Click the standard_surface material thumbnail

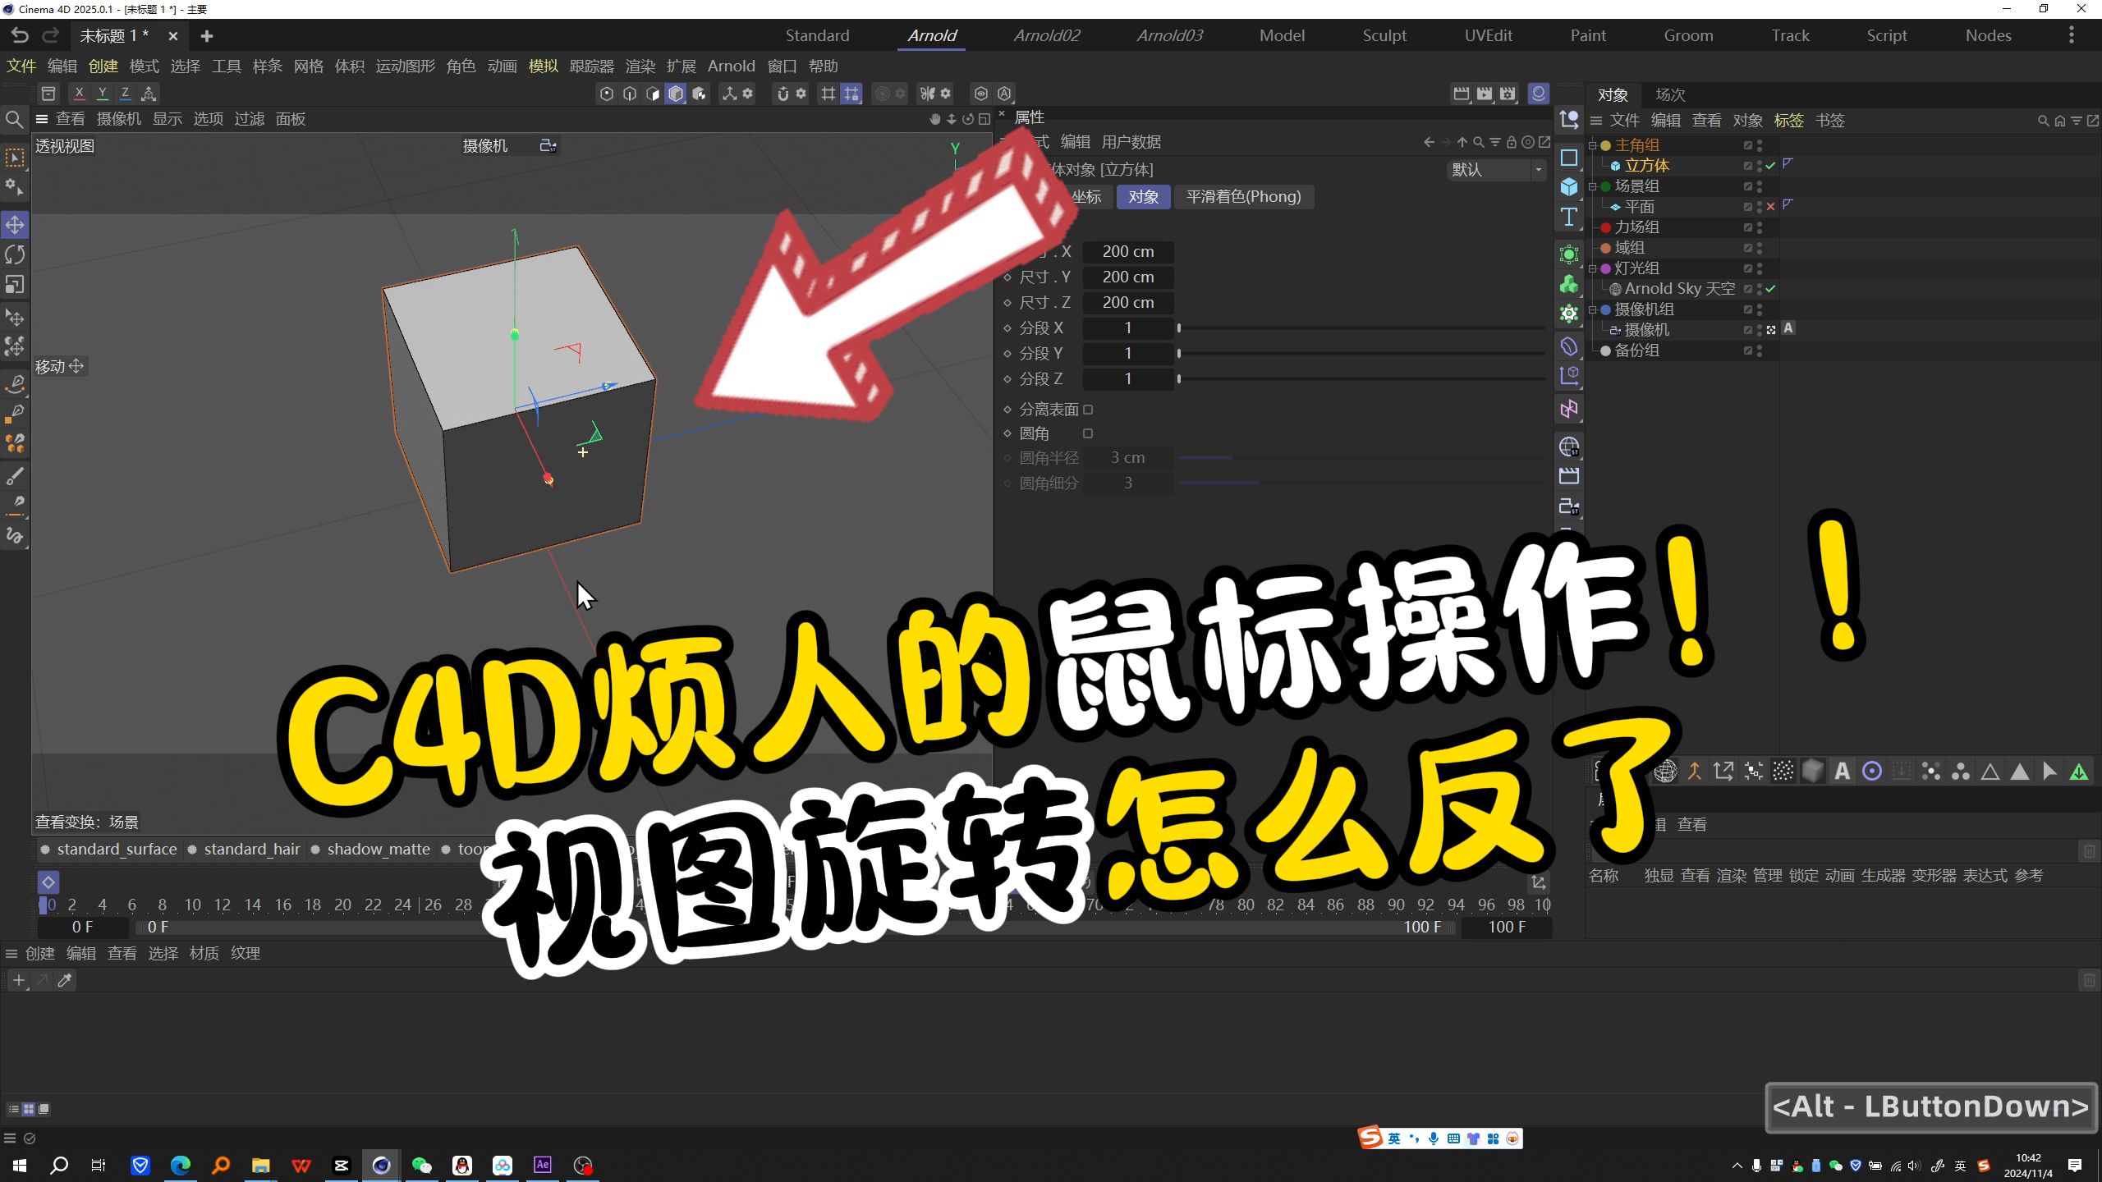pos(45,850)
